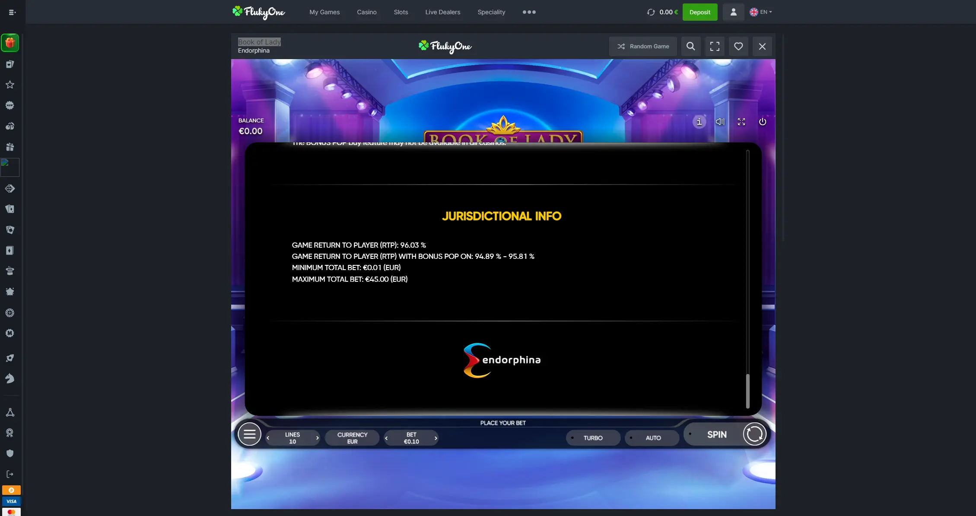Screen dimensions: 976x516
Task: Click the 0.00 € header balance
Action: (669, 12)
